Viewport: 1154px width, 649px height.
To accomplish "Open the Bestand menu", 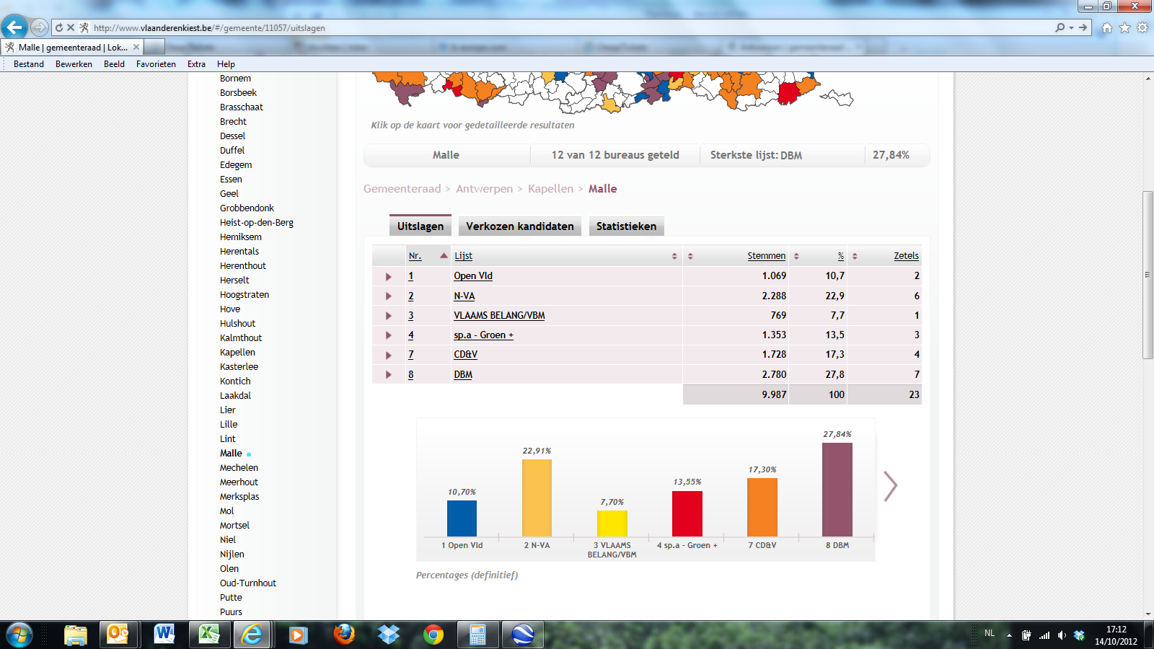I will point(29,64).
